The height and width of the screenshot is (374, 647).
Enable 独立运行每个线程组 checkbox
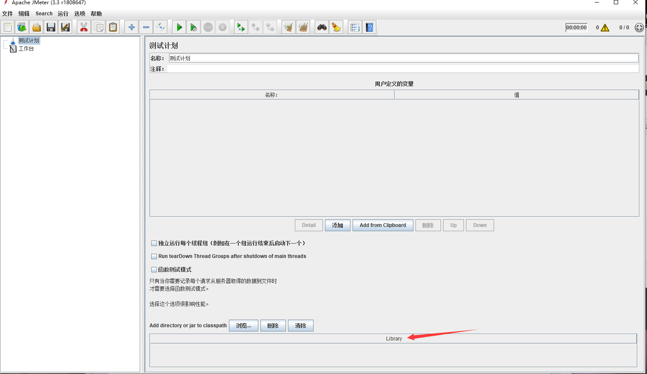[154, 243]
